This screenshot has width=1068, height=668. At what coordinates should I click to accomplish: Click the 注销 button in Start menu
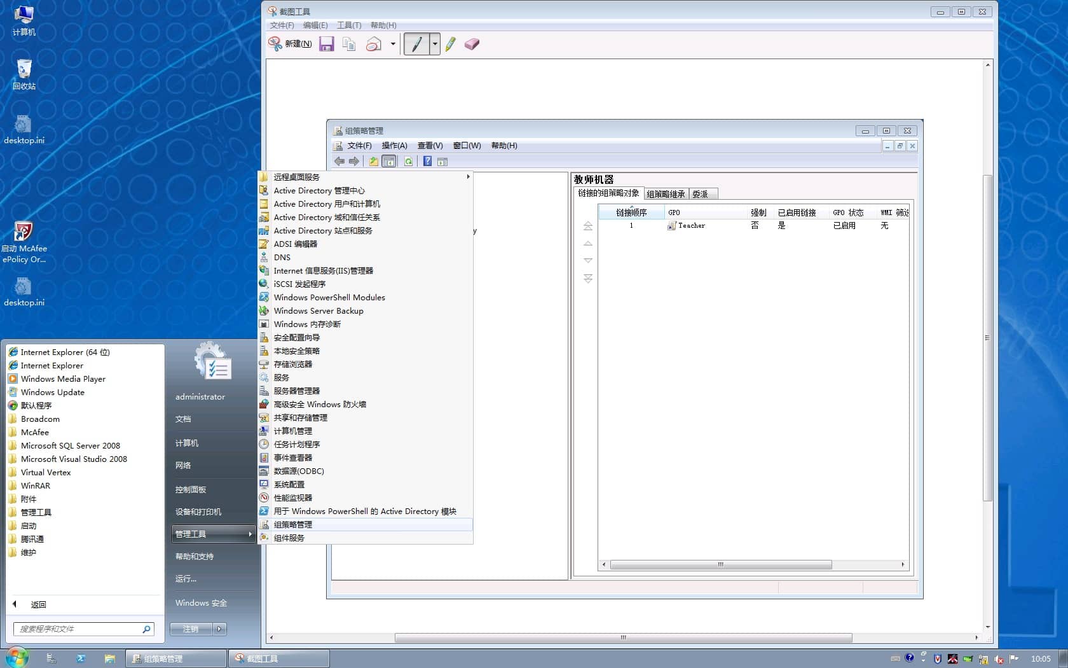(191, 629)
